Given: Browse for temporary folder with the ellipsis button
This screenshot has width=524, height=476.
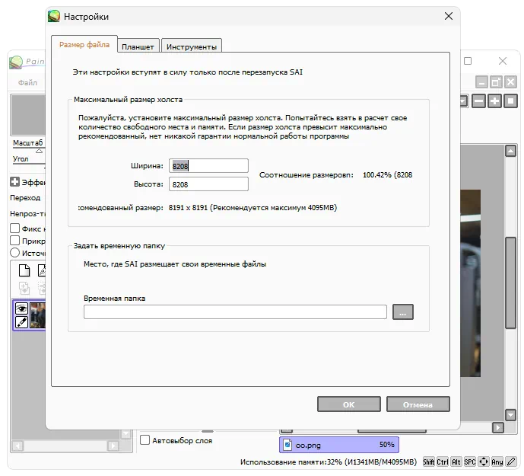Looking at the screenshot, I should [x=402, y=311].
